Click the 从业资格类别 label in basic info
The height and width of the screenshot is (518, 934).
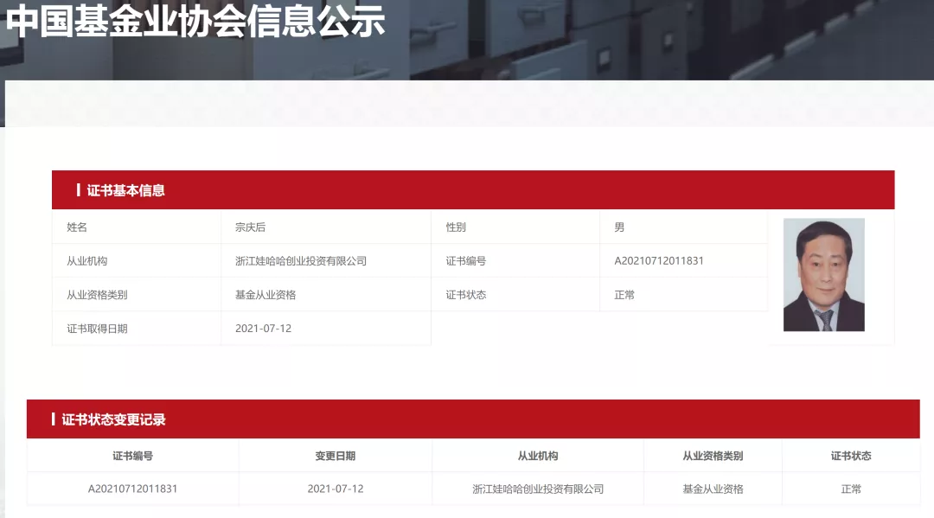click(97, 295)
